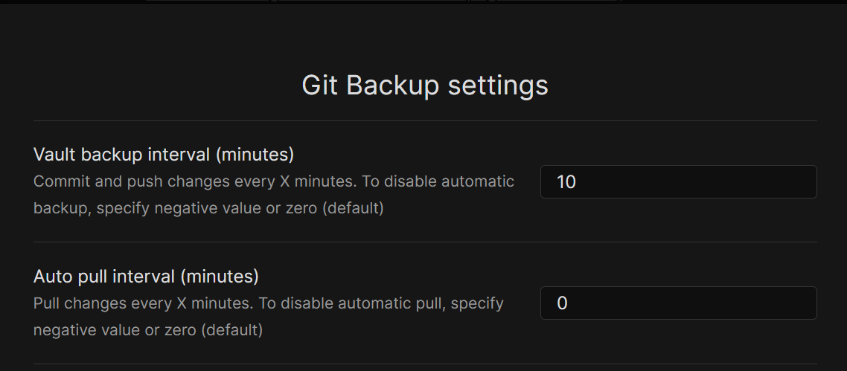Click 'backup, specify negative value or zero' line
847x371 pixels.
(x=208, y=208)
